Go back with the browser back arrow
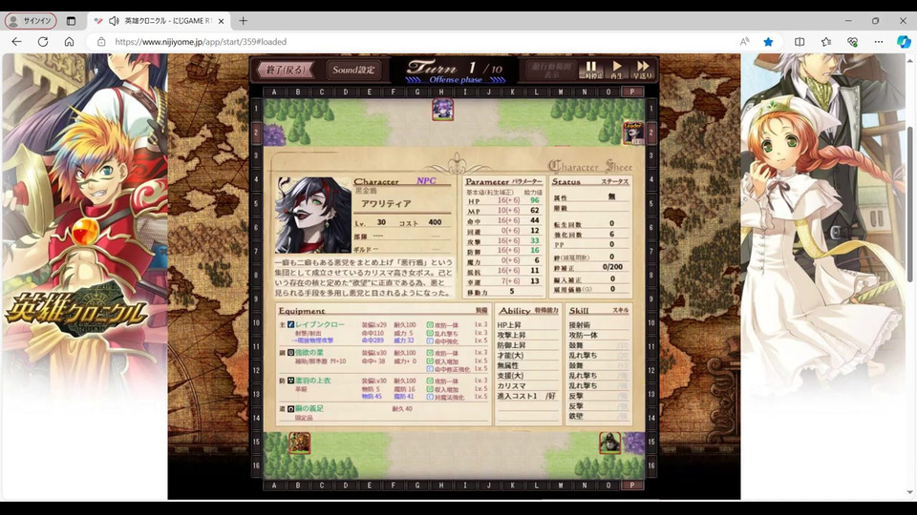 tap(16, 42)
